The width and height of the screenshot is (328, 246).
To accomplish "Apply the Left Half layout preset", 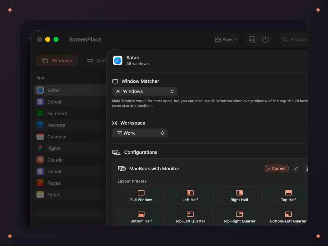I will click(190, 196).
